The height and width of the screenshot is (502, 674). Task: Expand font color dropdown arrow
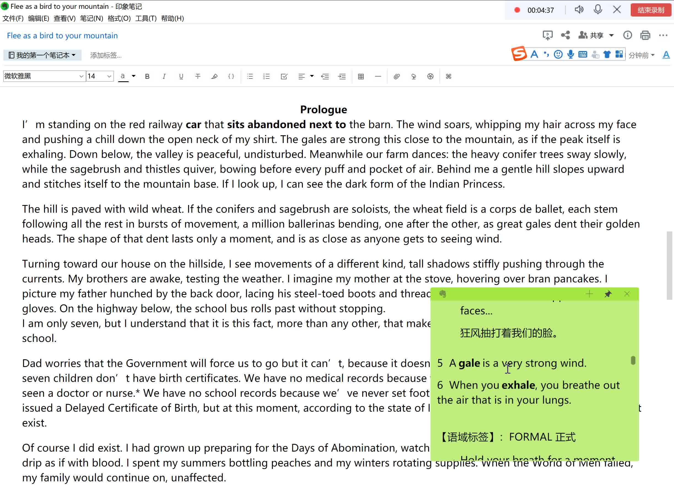133,76
